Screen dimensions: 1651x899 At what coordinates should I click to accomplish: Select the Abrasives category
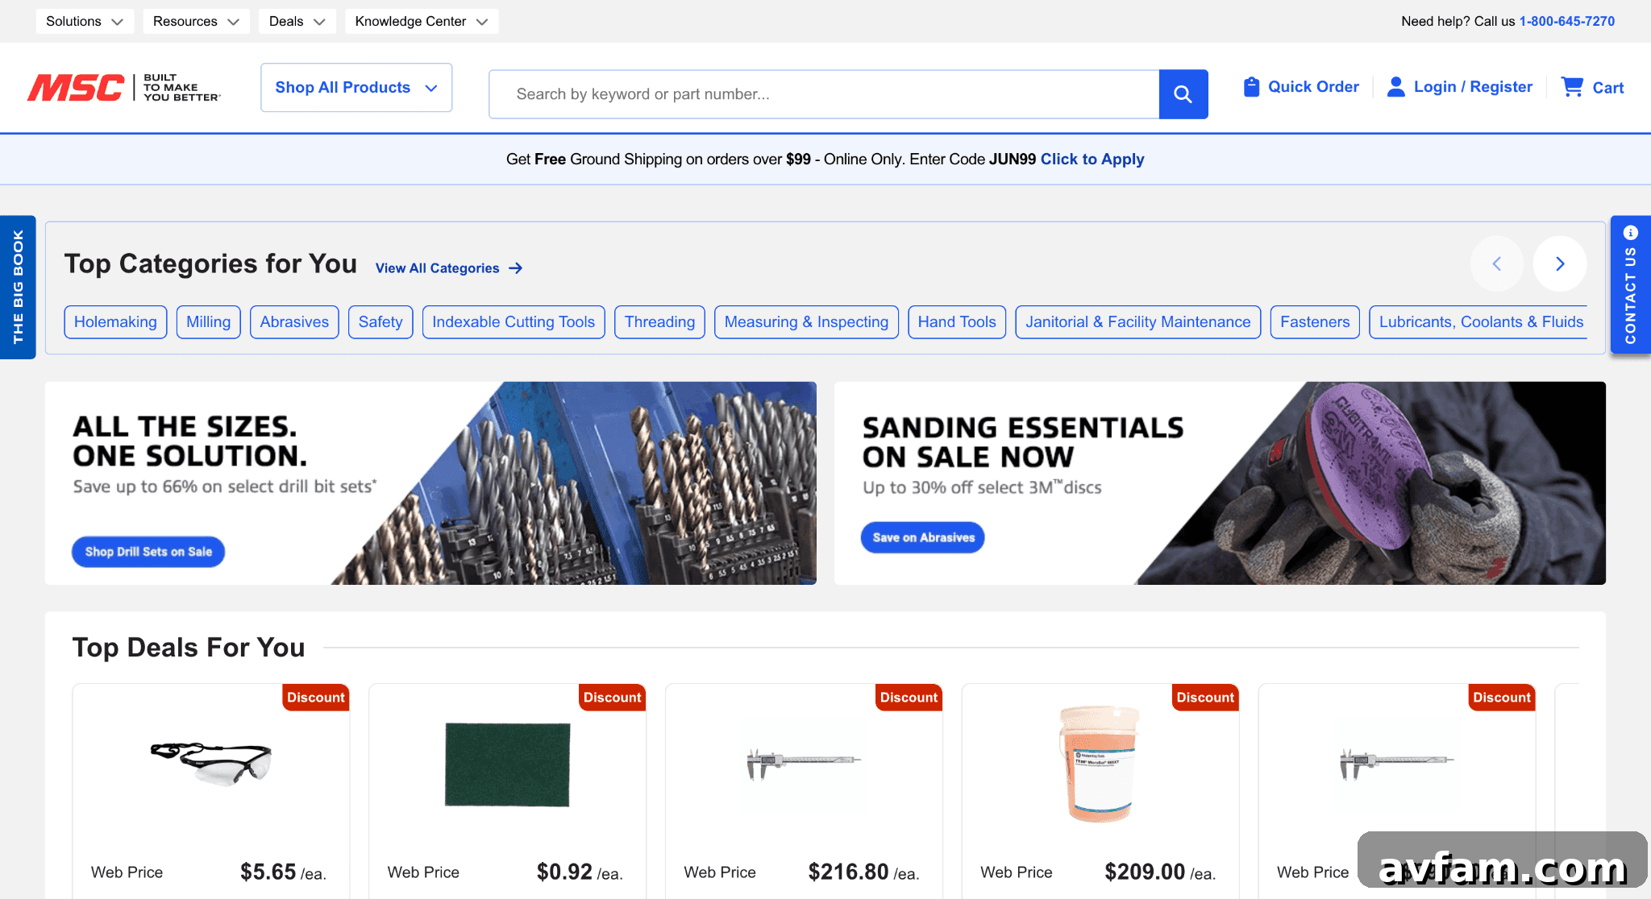(294, 322)
